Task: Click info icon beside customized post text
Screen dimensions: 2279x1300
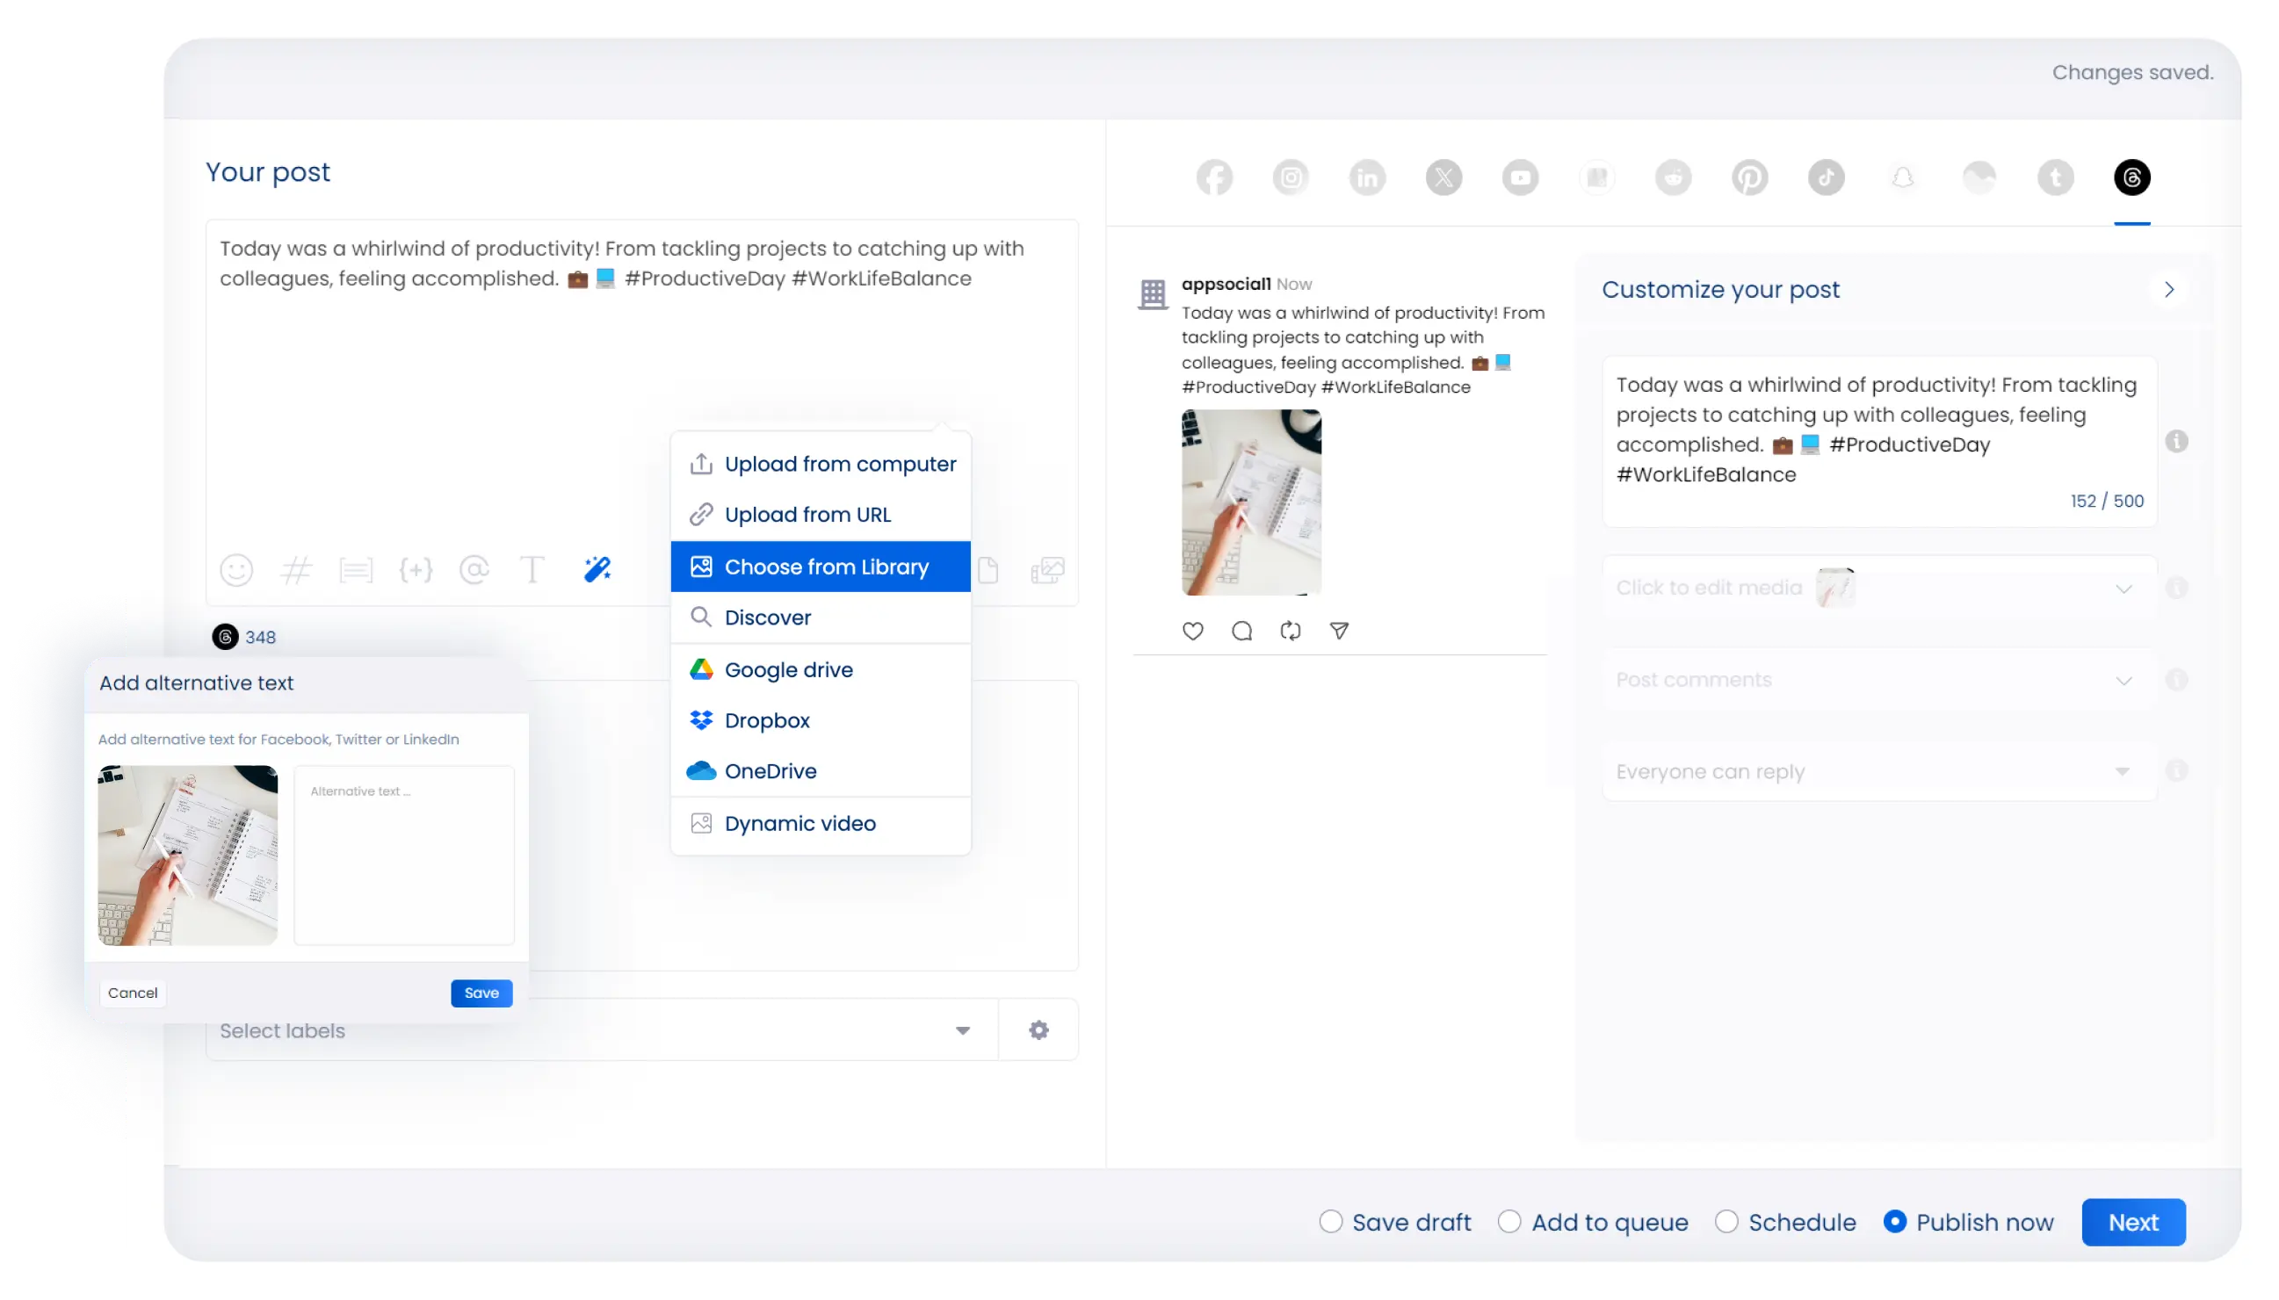Action: [2175, 441]
